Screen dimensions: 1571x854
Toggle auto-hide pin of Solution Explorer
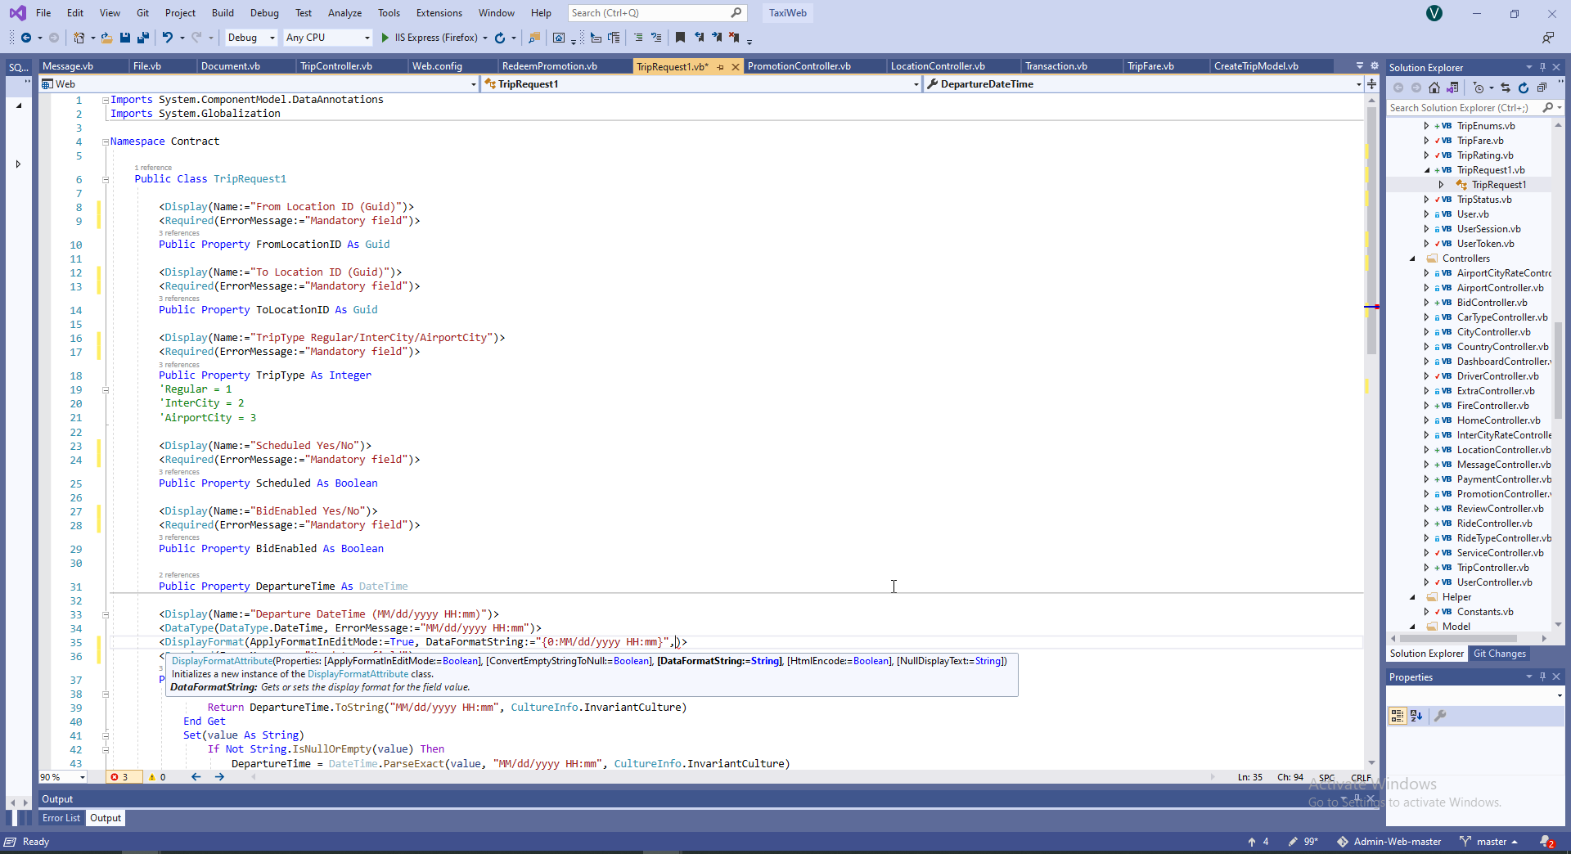(x=1542, y=67)
